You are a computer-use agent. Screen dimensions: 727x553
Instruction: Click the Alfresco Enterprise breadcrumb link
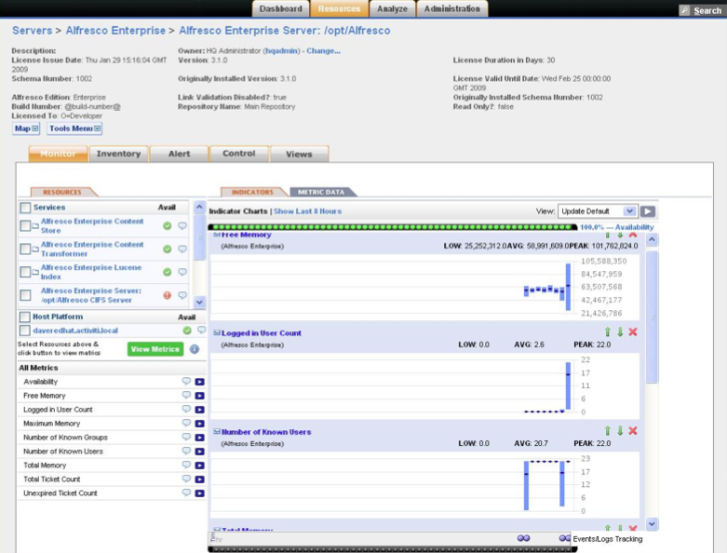click(115, 31)
